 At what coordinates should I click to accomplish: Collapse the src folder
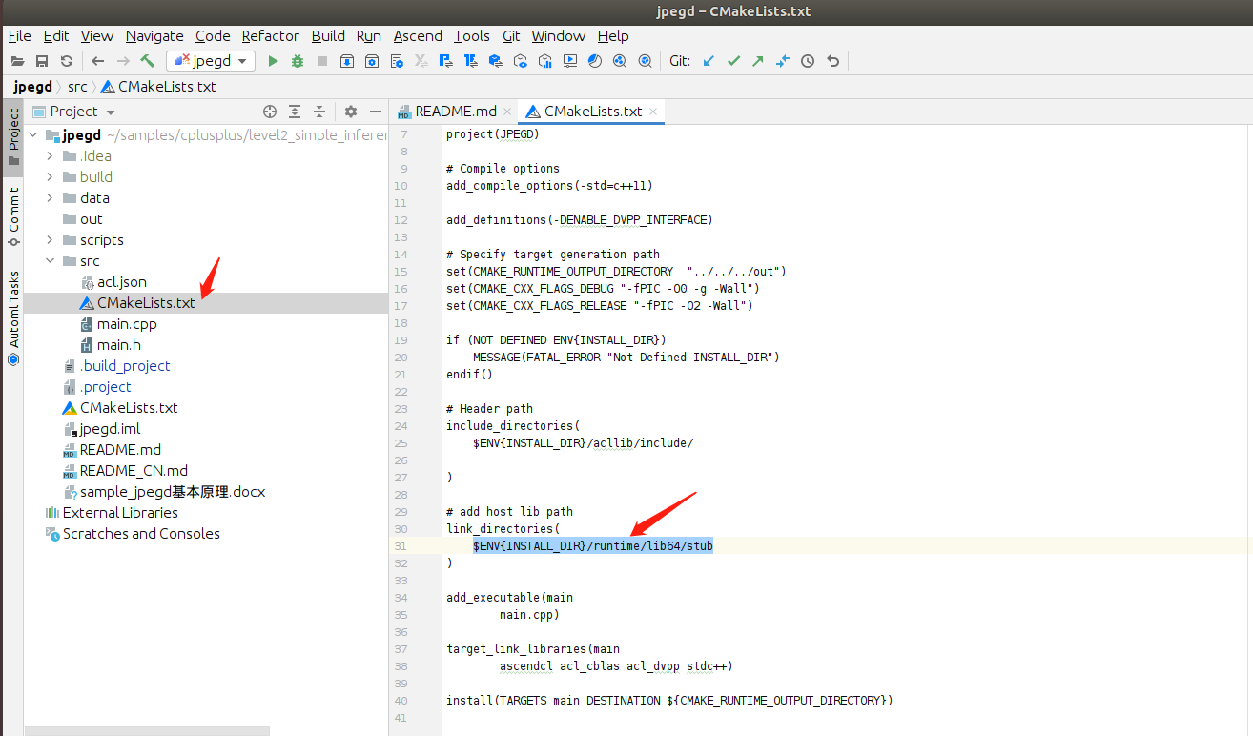point(50,261)
